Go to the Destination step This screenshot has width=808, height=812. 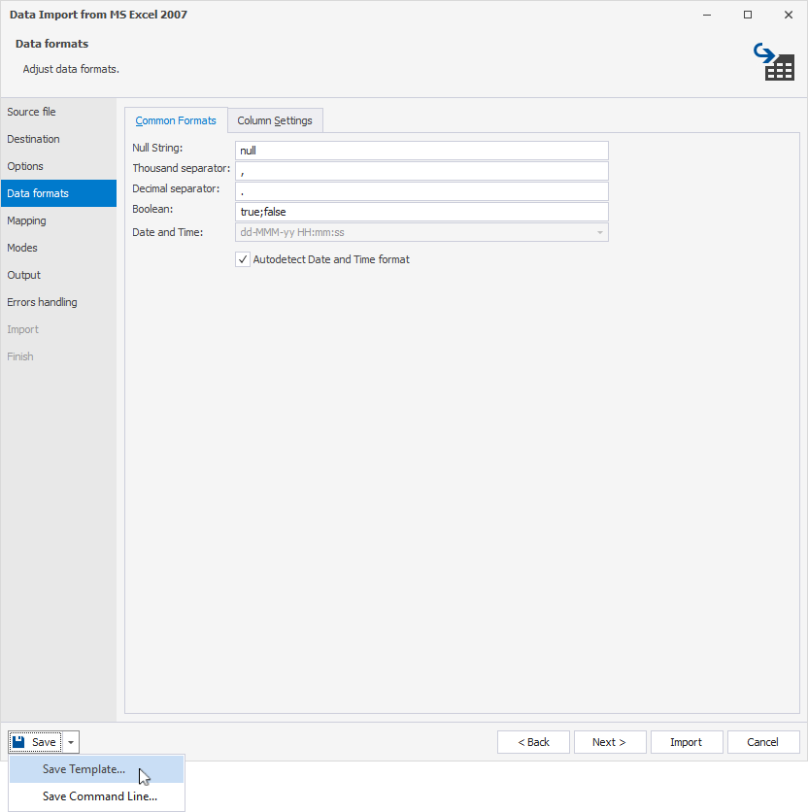coord(58,139)
